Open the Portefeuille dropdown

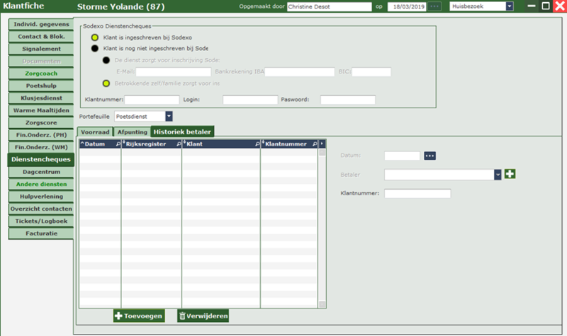coord(169,116)
